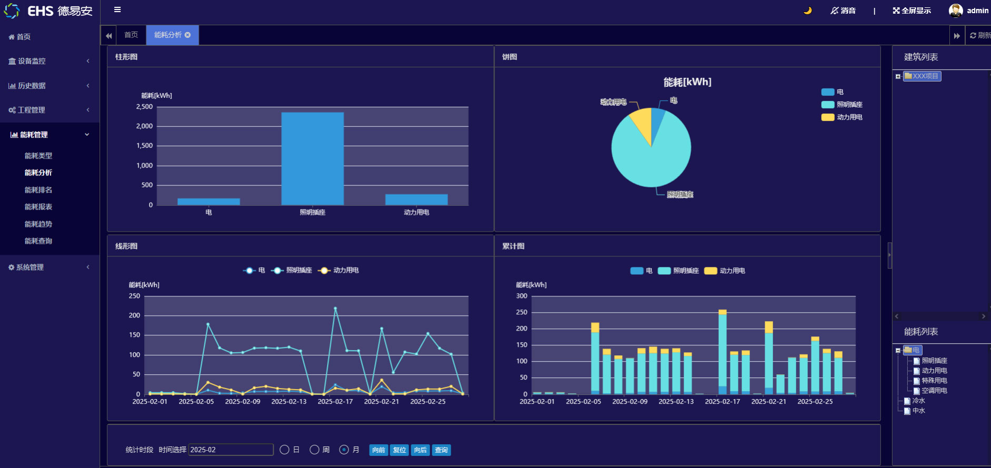Image resolution: width=991 pixels, height=468 pixels.
Task: Enter fullscreen via 全屏显示
Action: pyautogui.click(x=911, y=11)
